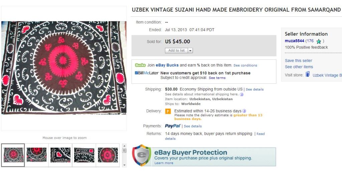Click See conditions for eBay Bucks
The image size is (342, 172).
click(245, 66)
